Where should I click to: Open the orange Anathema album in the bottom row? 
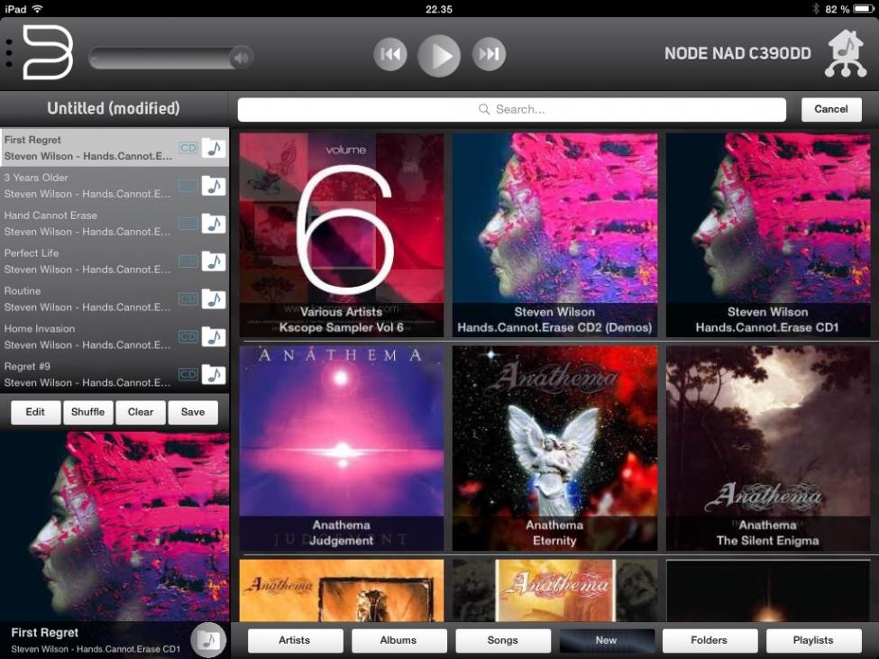[x=342, y=590]
